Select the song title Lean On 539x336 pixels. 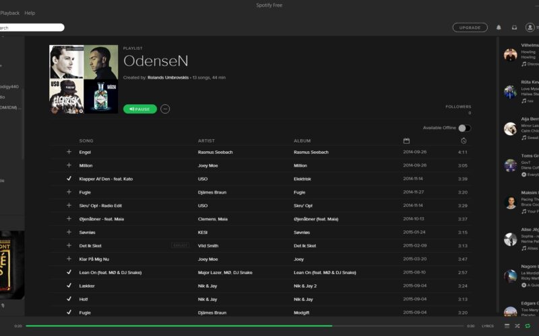point(110,273)
